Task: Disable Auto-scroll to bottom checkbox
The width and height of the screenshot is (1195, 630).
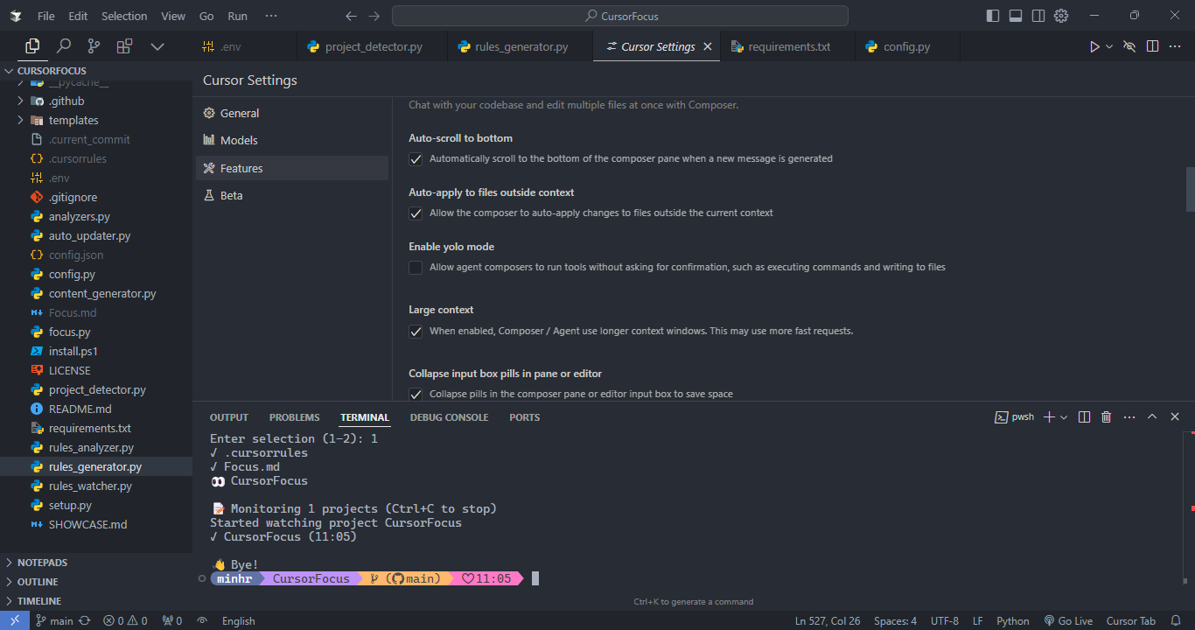Action: point(416,159)
